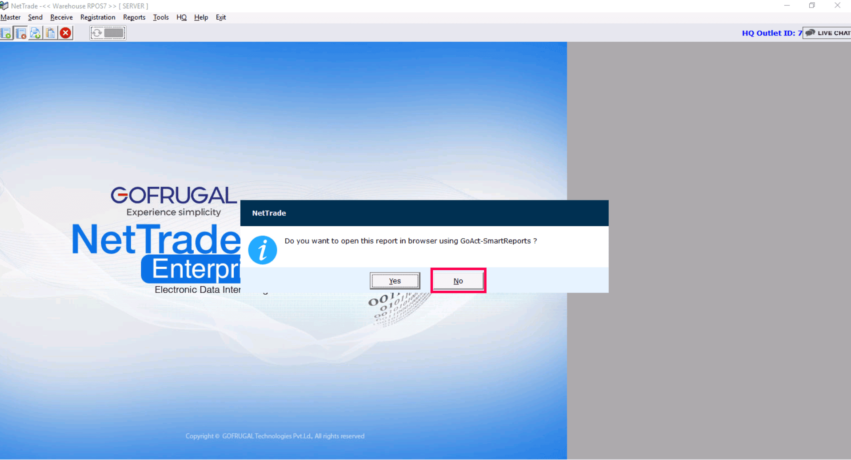Open the Live Chat button

coord(827,33)
